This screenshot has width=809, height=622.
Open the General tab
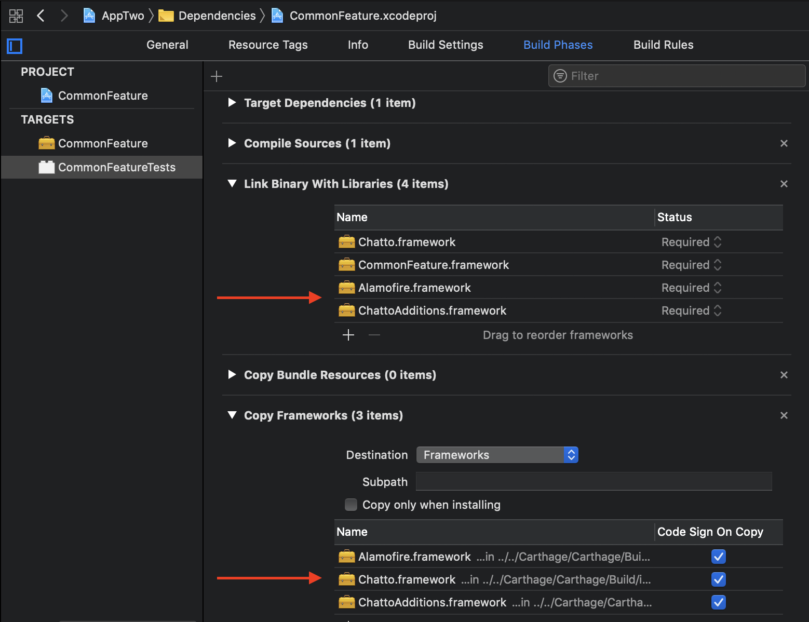tap(167, 45)
